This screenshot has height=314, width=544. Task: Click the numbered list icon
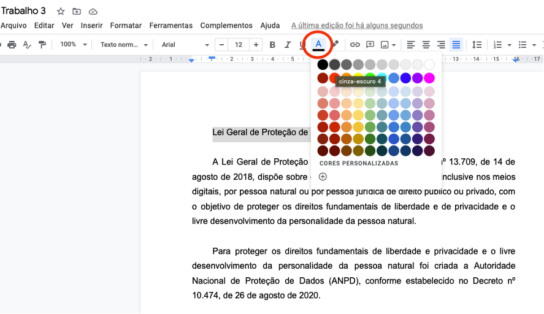pyautogui.click(x=498, y=45)
